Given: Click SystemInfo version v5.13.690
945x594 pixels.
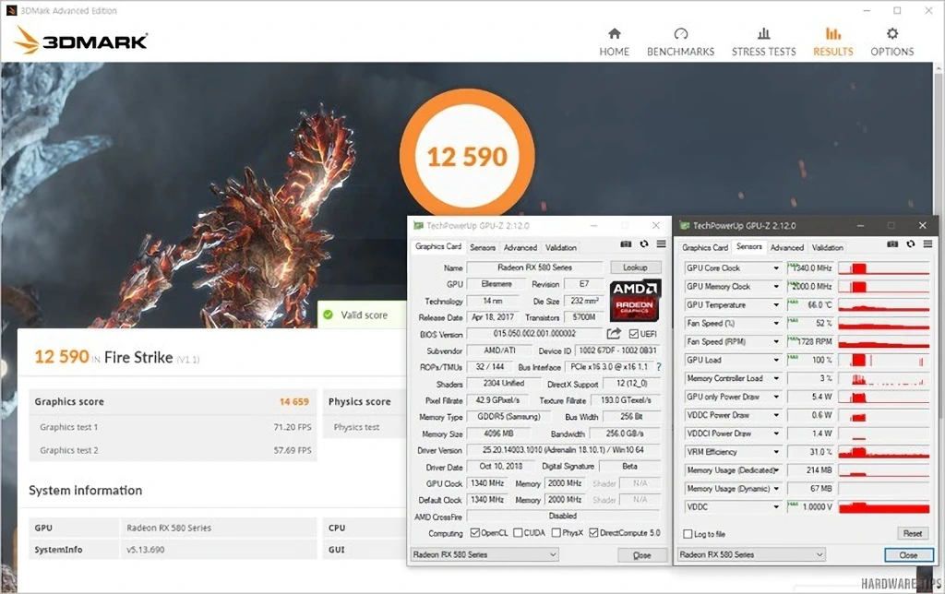Looking at the screenshot, I should pyautogui.click(x=145, y=550).
